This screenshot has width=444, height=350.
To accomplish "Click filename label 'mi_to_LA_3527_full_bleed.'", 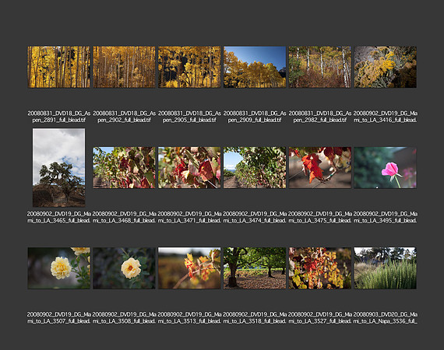I will point(320,321).
